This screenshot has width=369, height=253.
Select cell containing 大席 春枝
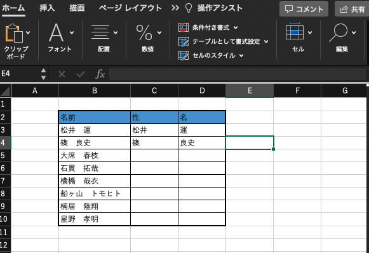point(95,155)
